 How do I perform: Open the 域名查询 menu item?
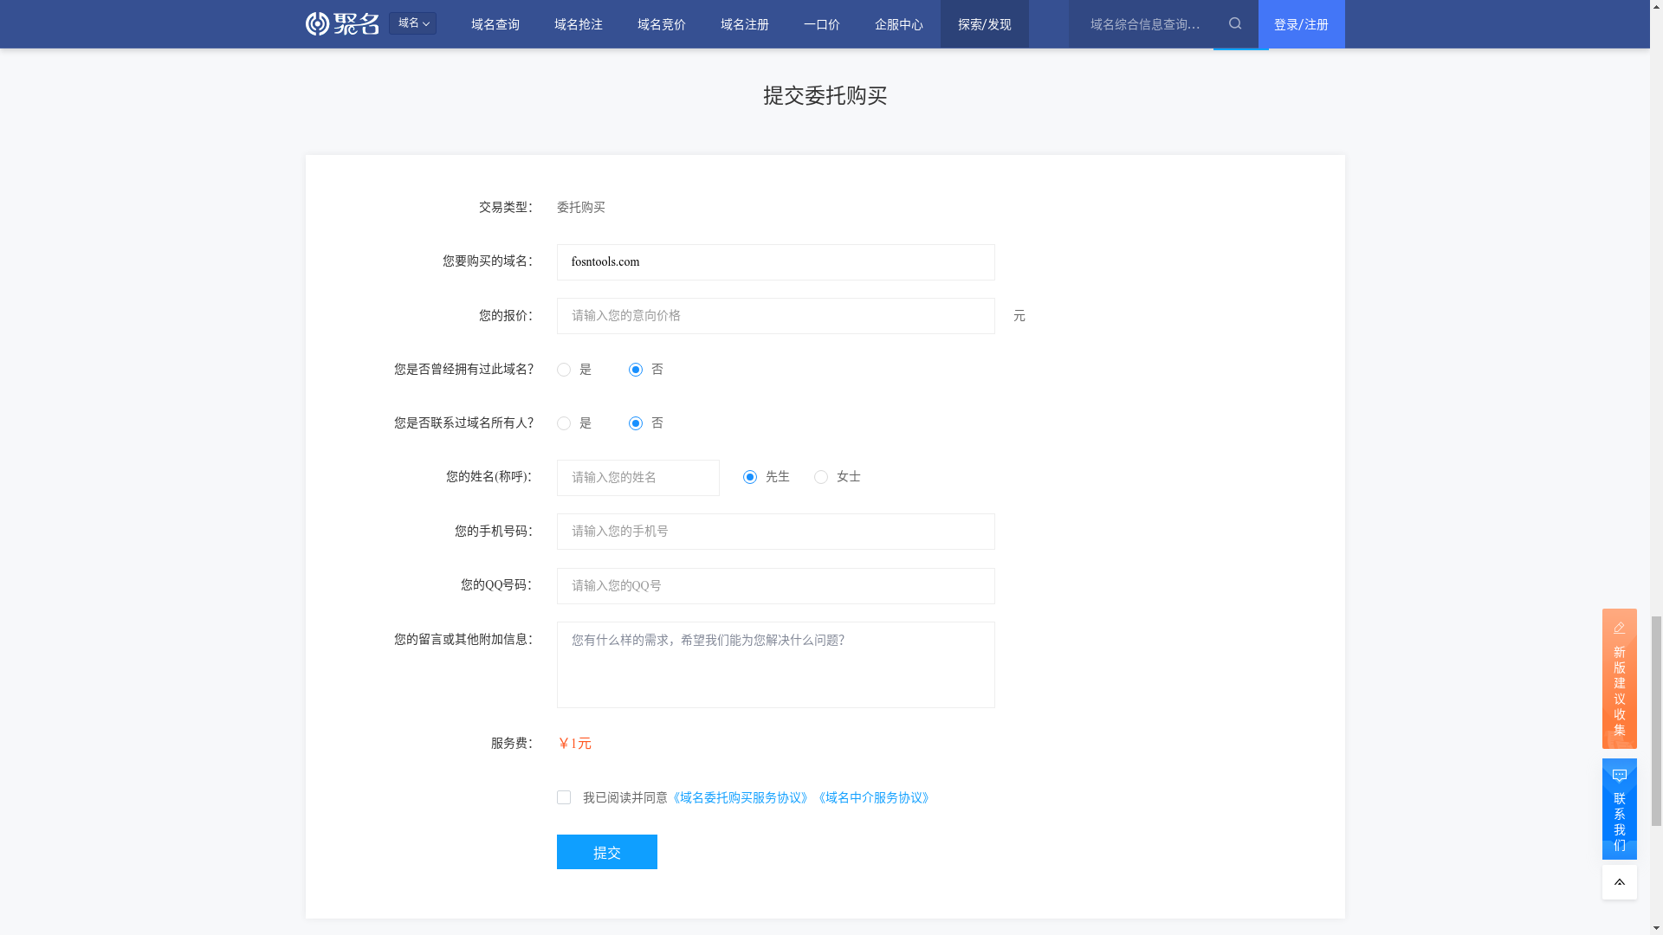[495, 24]
